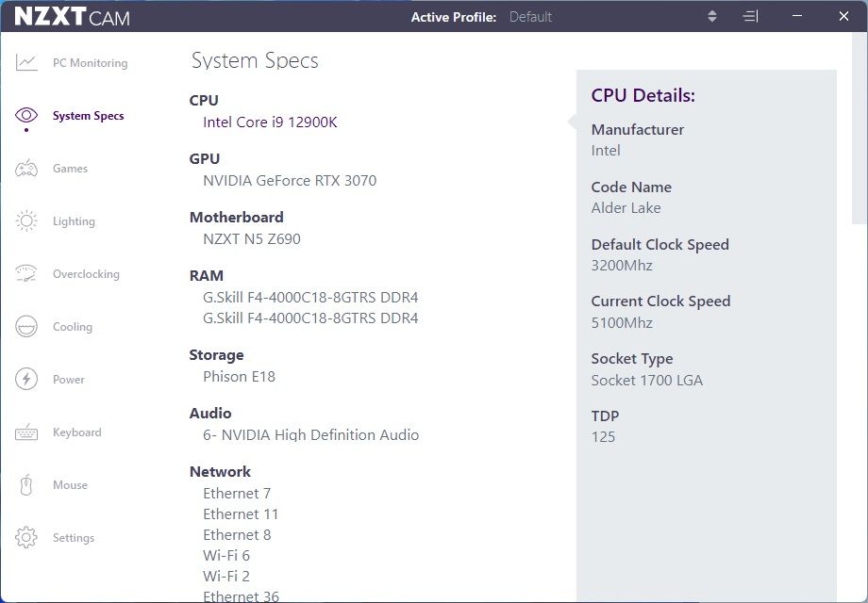Screen dimensions: 868x603
Task: Select the Wi-Fi 6 network entry
Action: [x=226, y=556]
